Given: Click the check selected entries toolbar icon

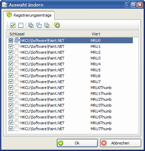Looking at the screenshot, I should pyautogui.click(x=31, y=25).
